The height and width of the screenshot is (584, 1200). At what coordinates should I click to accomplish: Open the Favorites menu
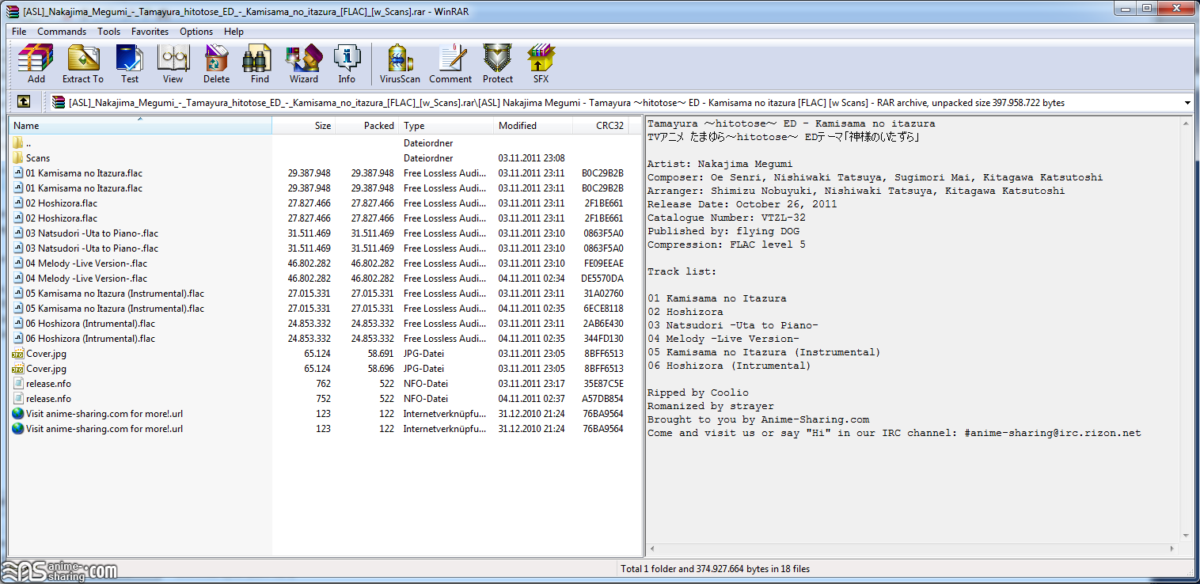150,32
